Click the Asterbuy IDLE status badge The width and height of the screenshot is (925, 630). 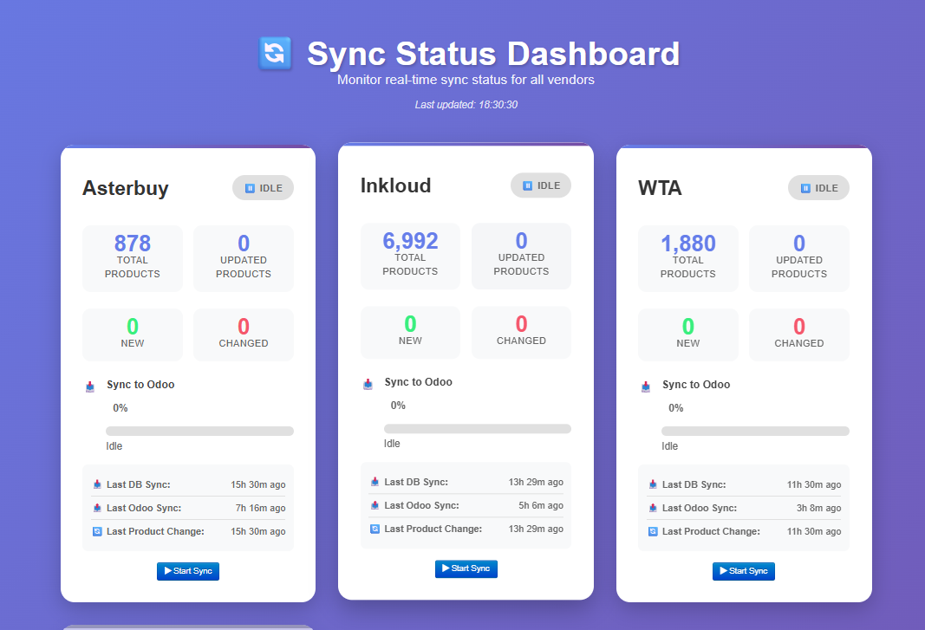[263, 188]
